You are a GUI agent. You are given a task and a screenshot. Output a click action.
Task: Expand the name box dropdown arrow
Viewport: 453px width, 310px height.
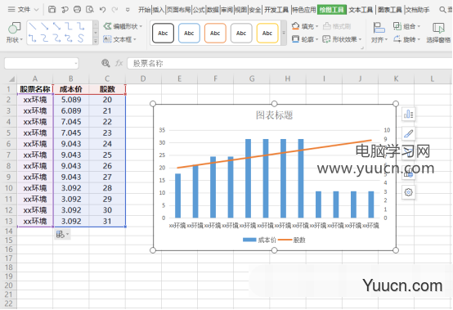click(x=76, y=63)
